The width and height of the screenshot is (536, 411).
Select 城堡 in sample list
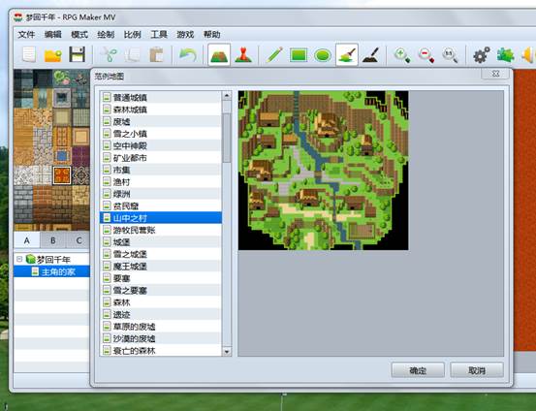161,242
